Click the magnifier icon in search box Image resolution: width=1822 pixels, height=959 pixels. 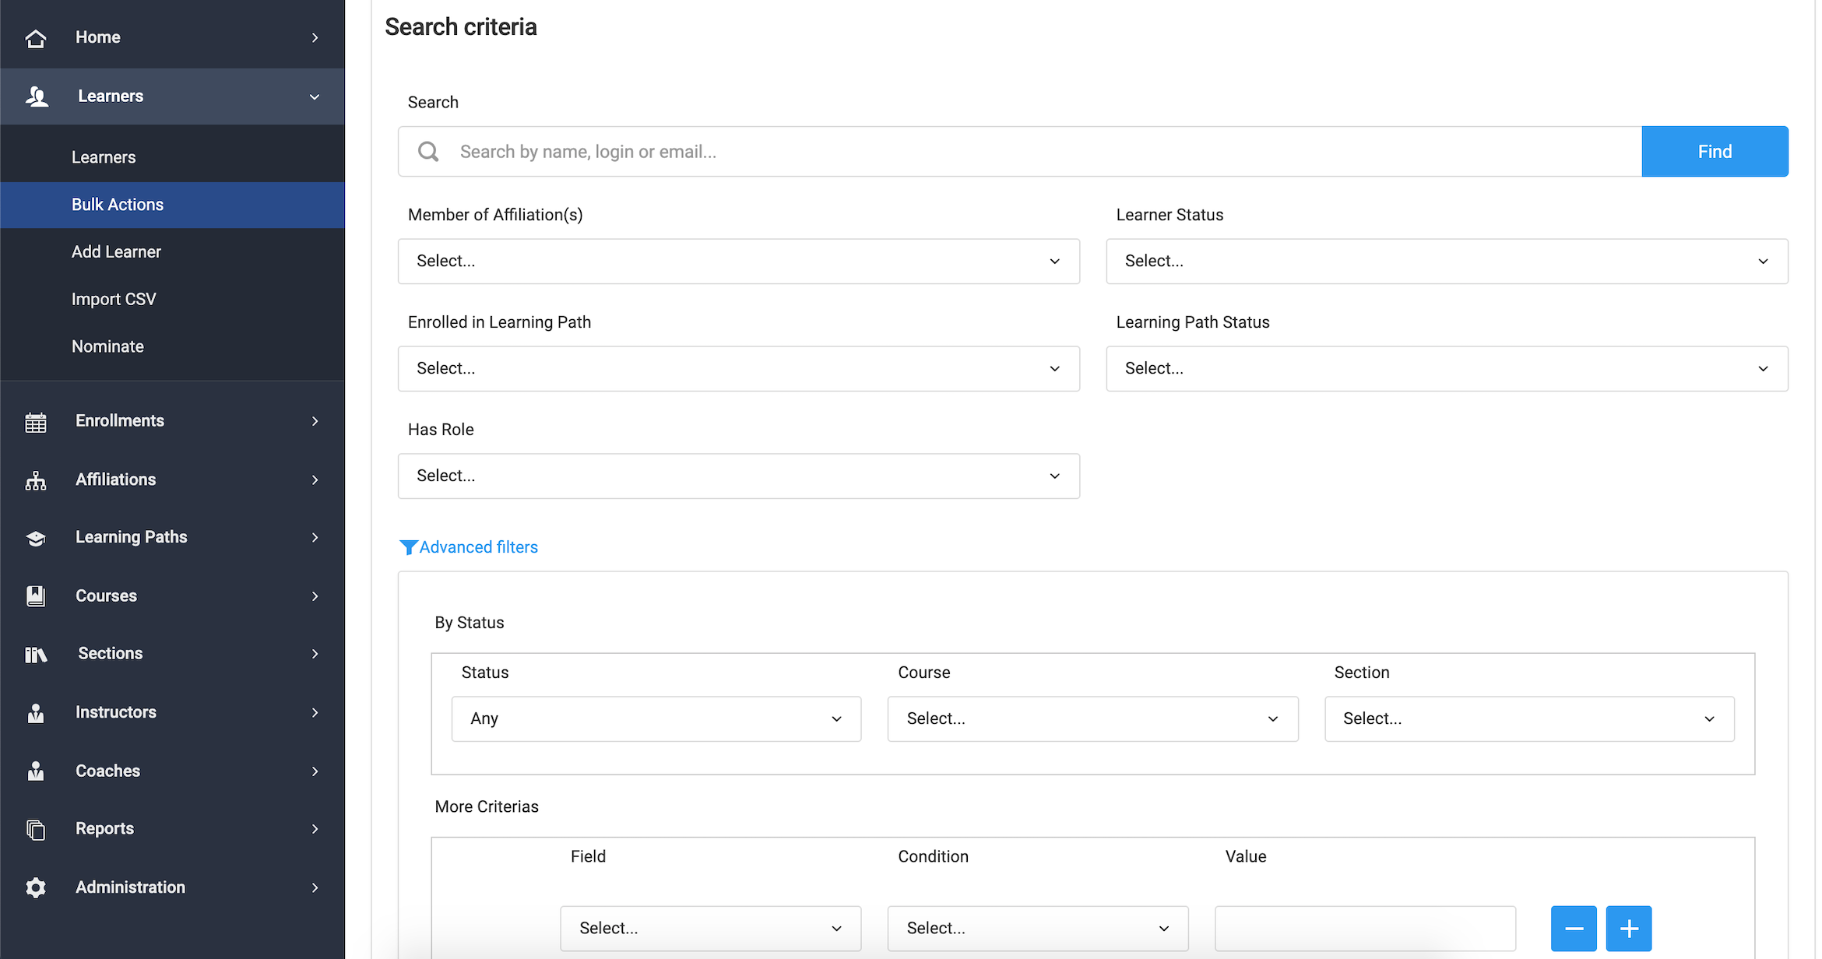coord(428,151)
